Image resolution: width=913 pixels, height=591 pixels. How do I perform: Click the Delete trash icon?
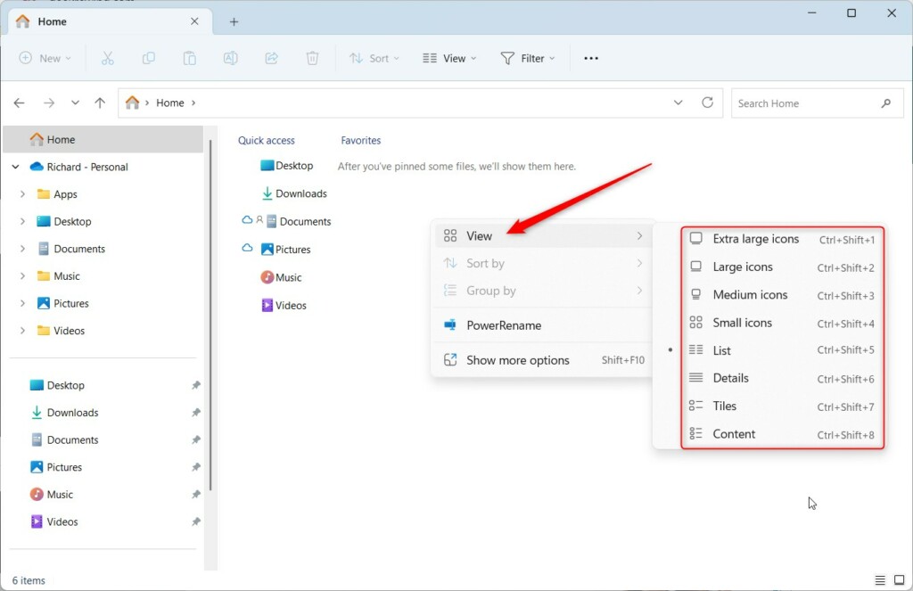[x=313, y=58]
